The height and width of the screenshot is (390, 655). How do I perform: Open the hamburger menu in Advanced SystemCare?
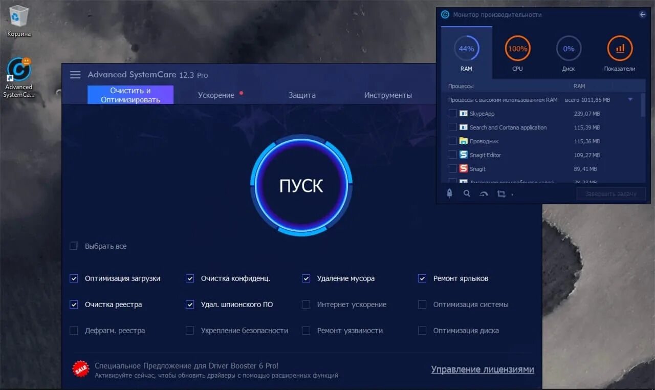(x=75, y=75)
